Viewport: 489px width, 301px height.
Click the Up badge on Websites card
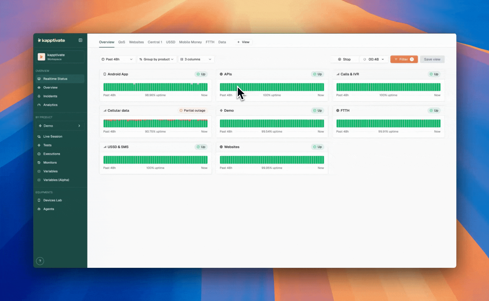318,147
